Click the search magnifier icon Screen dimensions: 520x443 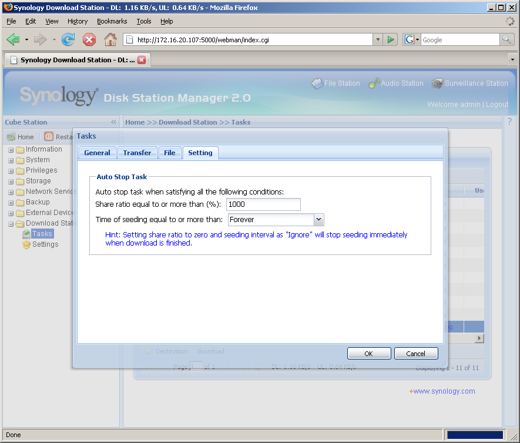point(506,40)
